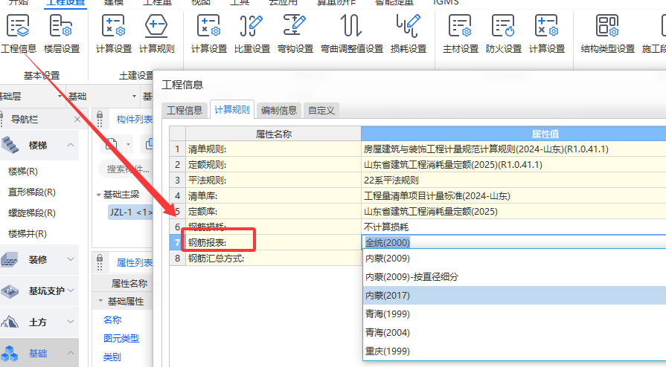Click the 22系平法规则 value cell
This screenshot has height=367, width=666.
(x=513, y=181)
